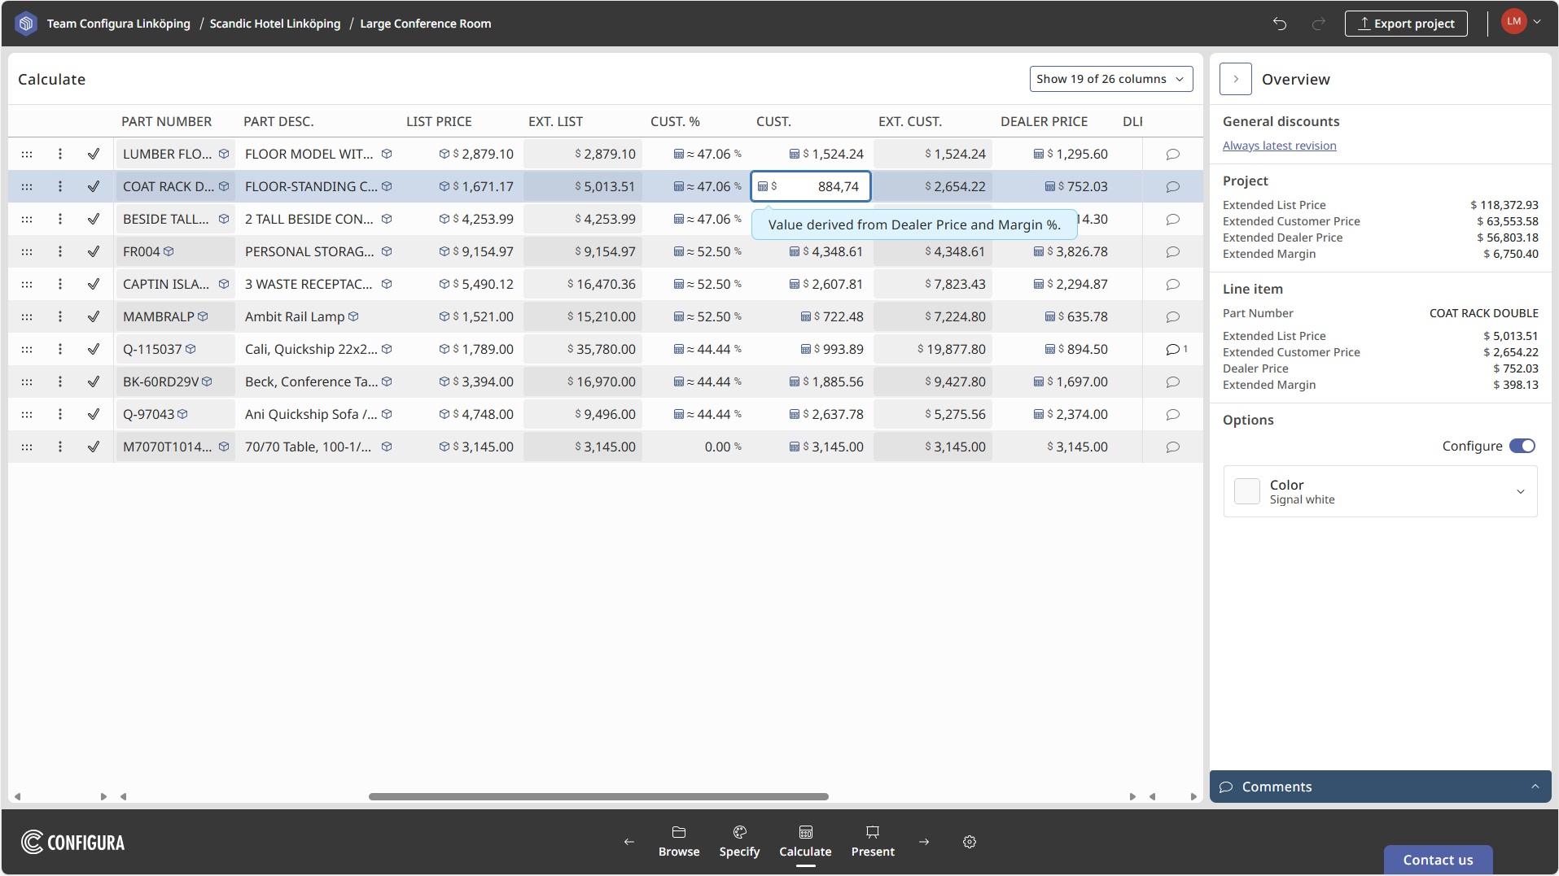The height and width of the screenshot is (876, 1559).
Task: Click the $ 19,877.80 ext. cust. cell
Action: pos(933,349)
